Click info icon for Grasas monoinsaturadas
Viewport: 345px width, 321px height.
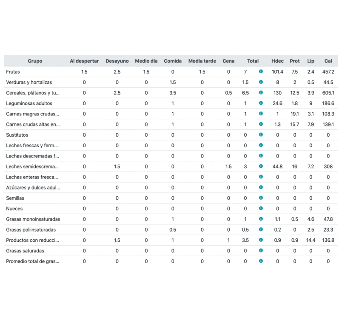pyautogui.click(x=261, y=219)
